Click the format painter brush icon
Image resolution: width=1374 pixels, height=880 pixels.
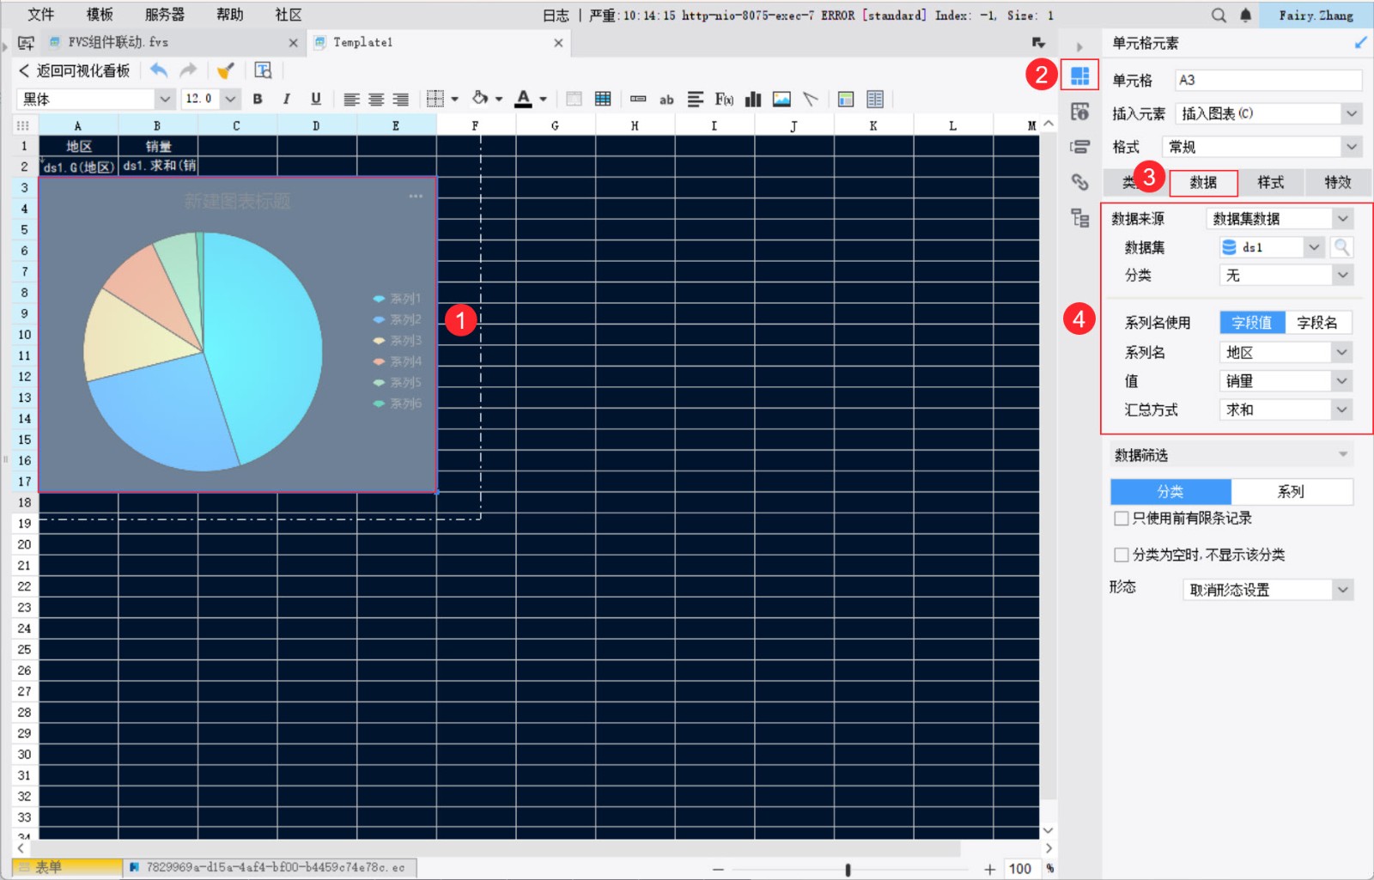[x=225, y=70]
